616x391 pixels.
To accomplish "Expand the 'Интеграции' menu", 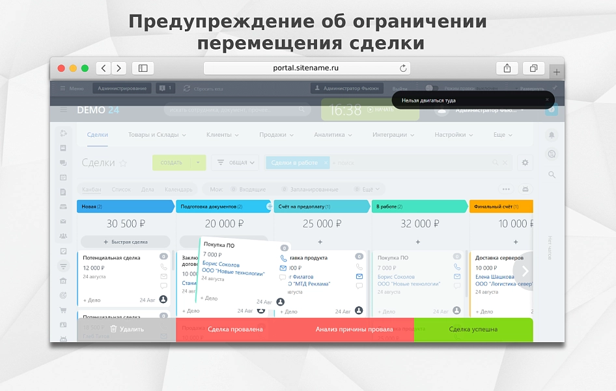I will pyautogui.click(x=393, y=135).
